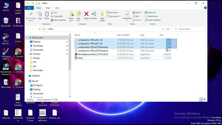The height and width of the screenshot is (125, 222).
Task: Sort by the Name column header
Action: [95, 35]
